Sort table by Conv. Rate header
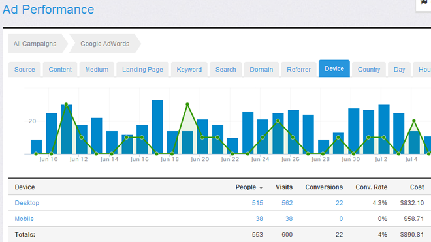This screenshot has height=242, width=431. coord(372,187)
